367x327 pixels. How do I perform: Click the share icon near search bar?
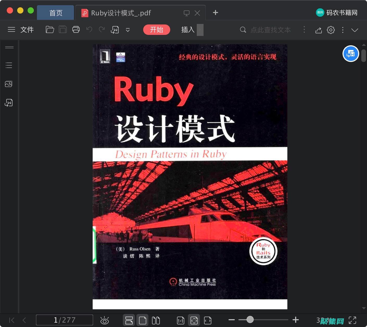pyautogui.click(x=318, y=30)
